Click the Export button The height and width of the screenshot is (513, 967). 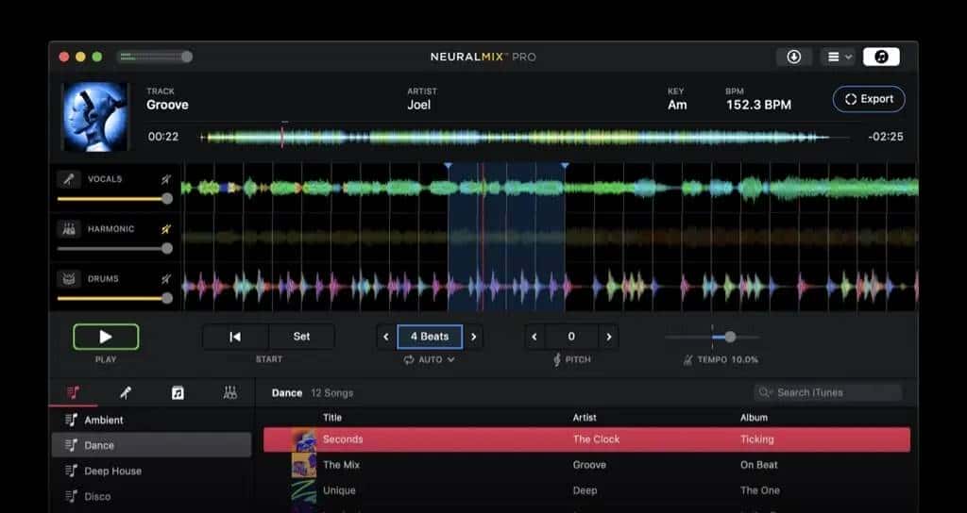click(x=869, y=99)
